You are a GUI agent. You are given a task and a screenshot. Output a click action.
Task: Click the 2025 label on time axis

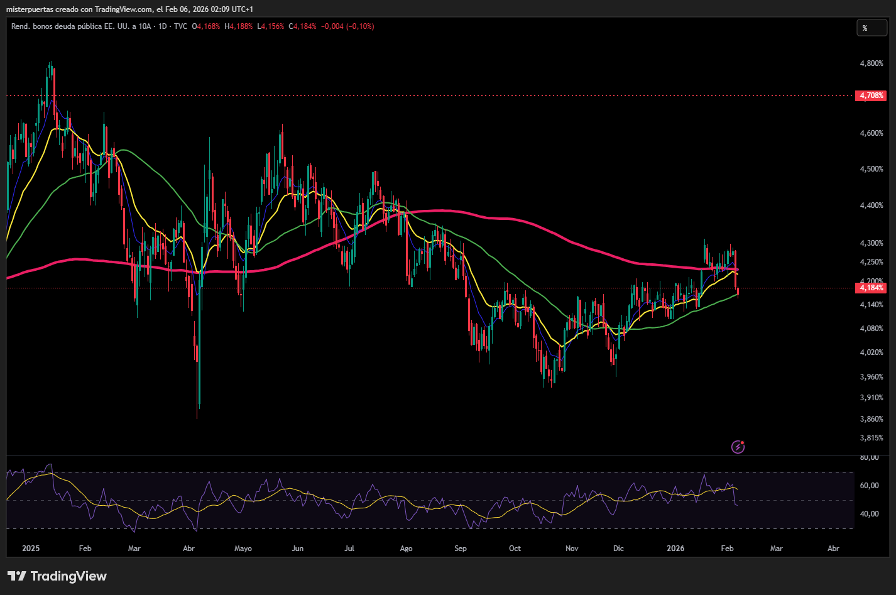point(30,549)
